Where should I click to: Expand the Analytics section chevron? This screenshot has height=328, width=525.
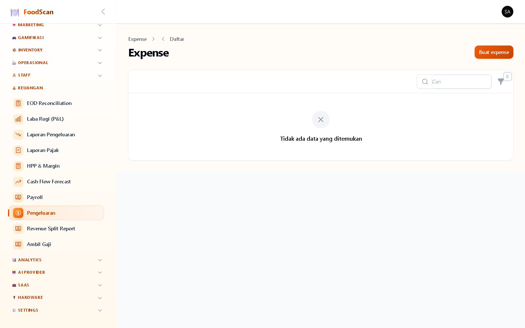coord(100,260)
